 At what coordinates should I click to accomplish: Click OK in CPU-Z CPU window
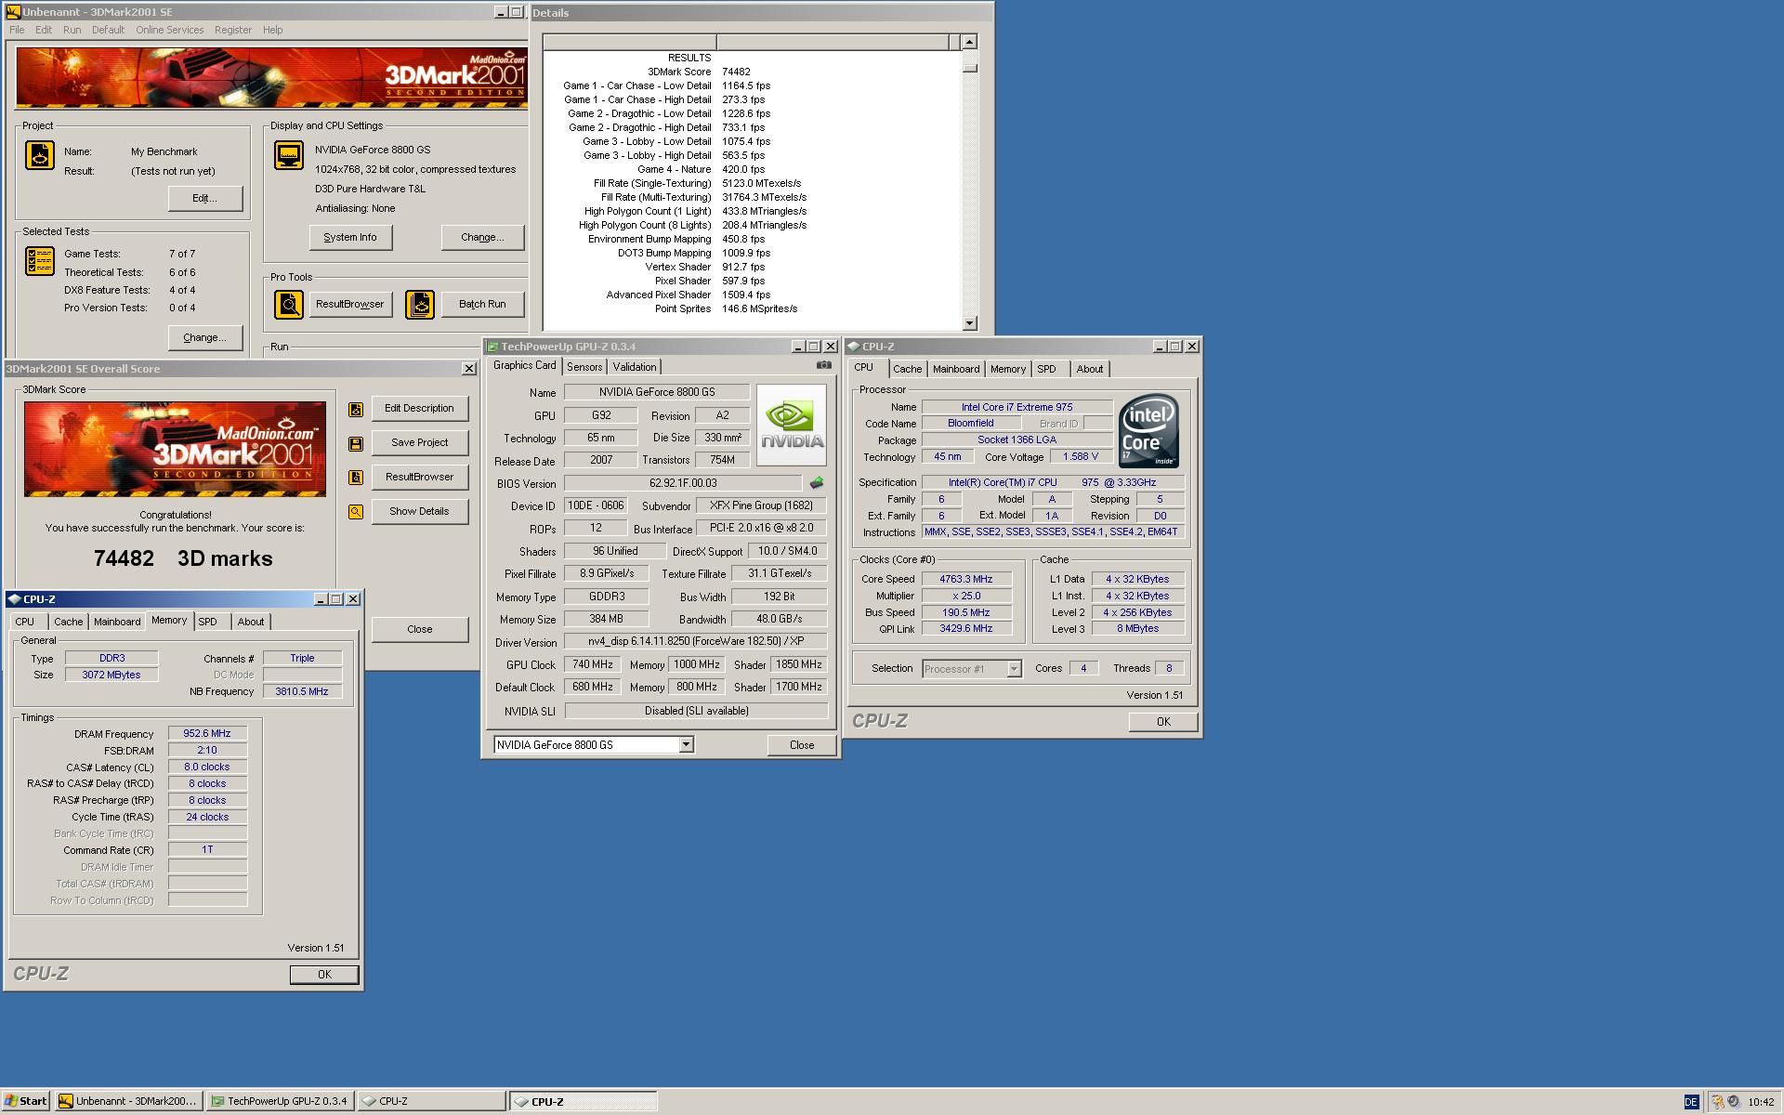pos(1163,722)
